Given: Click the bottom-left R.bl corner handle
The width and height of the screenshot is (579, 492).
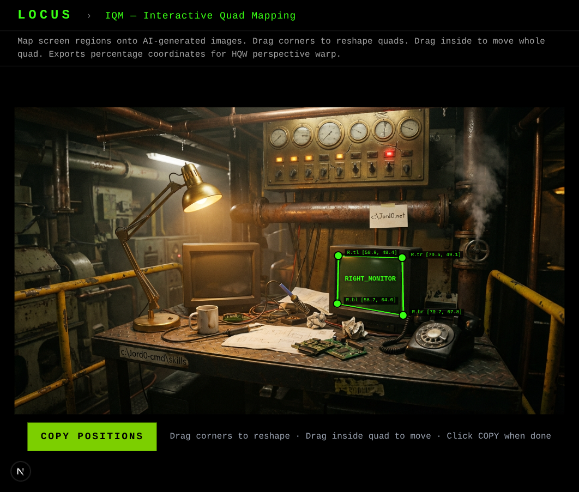Looking at the screenshot, I should coord(337,303).
